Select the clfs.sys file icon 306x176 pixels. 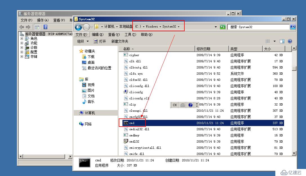pos(126,73)
